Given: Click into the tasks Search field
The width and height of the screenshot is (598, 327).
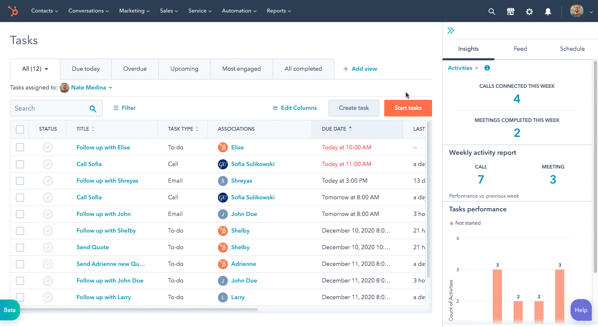Looking at the screenshot, I should coord(50,109).
